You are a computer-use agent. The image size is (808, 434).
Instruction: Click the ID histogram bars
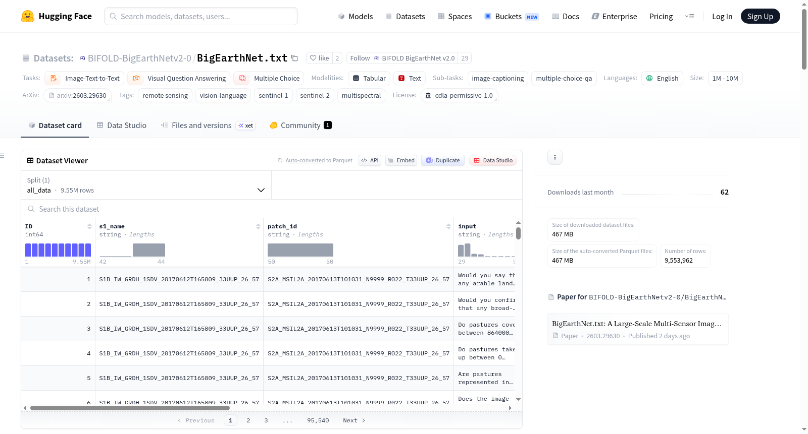[58, 250]
